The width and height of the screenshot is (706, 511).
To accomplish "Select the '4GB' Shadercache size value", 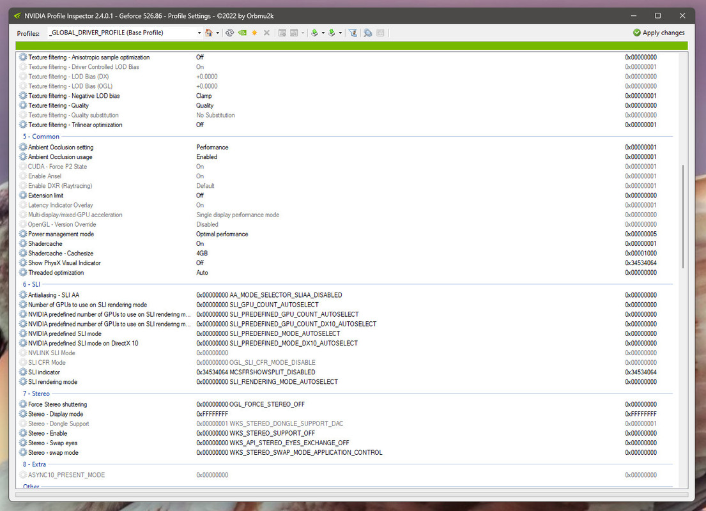I will tap(202, 253).
